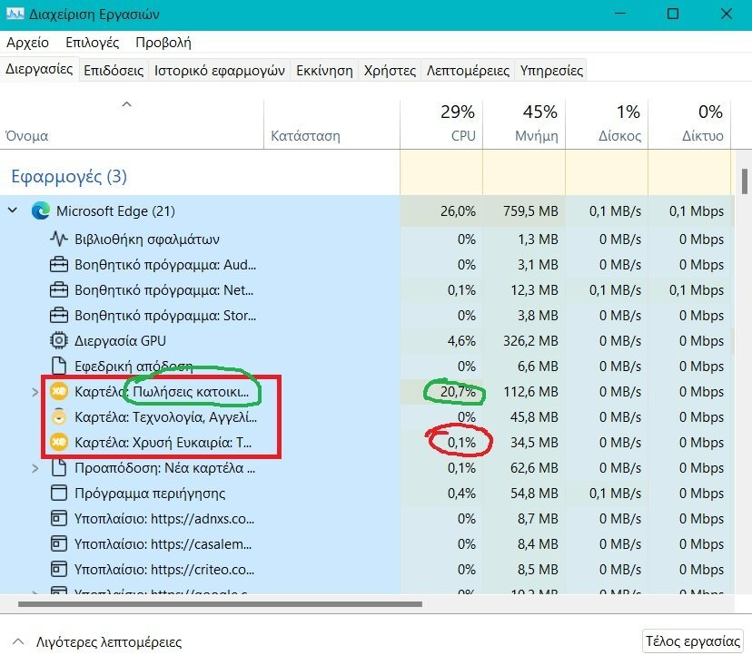
Task: Click the vertical scrollbar thumb
Action: pyautogui.click(x=745, y=181)
